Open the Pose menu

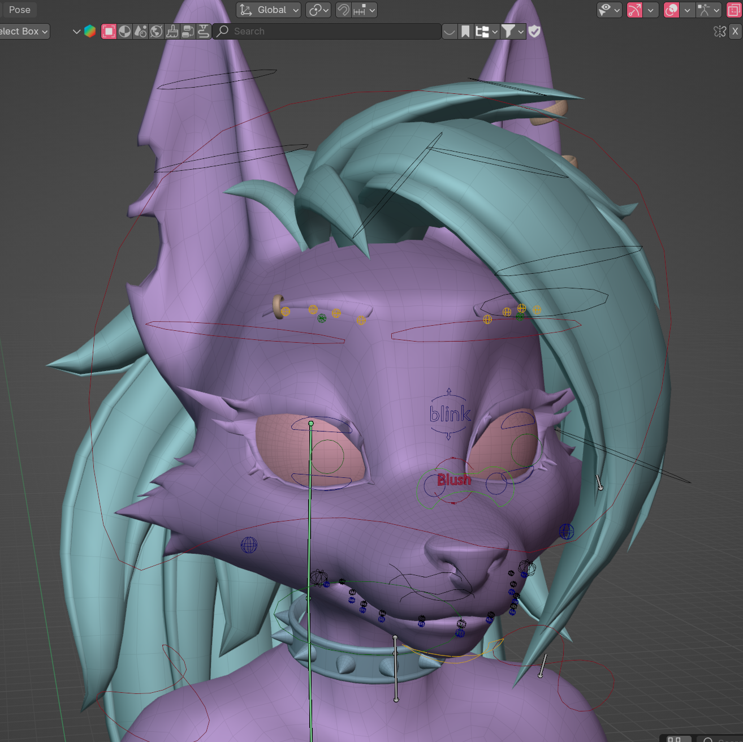pyautogui.click(x=20, y=10)
